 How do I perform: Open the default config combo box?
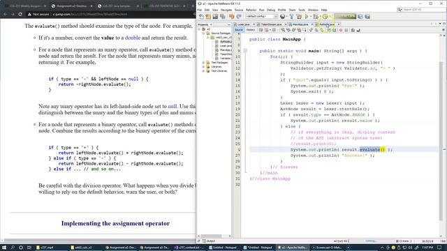point(261,17)
